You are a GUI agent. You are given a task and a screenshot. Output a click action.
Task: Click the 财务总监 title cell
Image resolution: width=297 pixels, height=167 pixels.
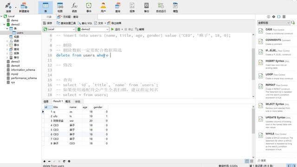tap(58, 121)
